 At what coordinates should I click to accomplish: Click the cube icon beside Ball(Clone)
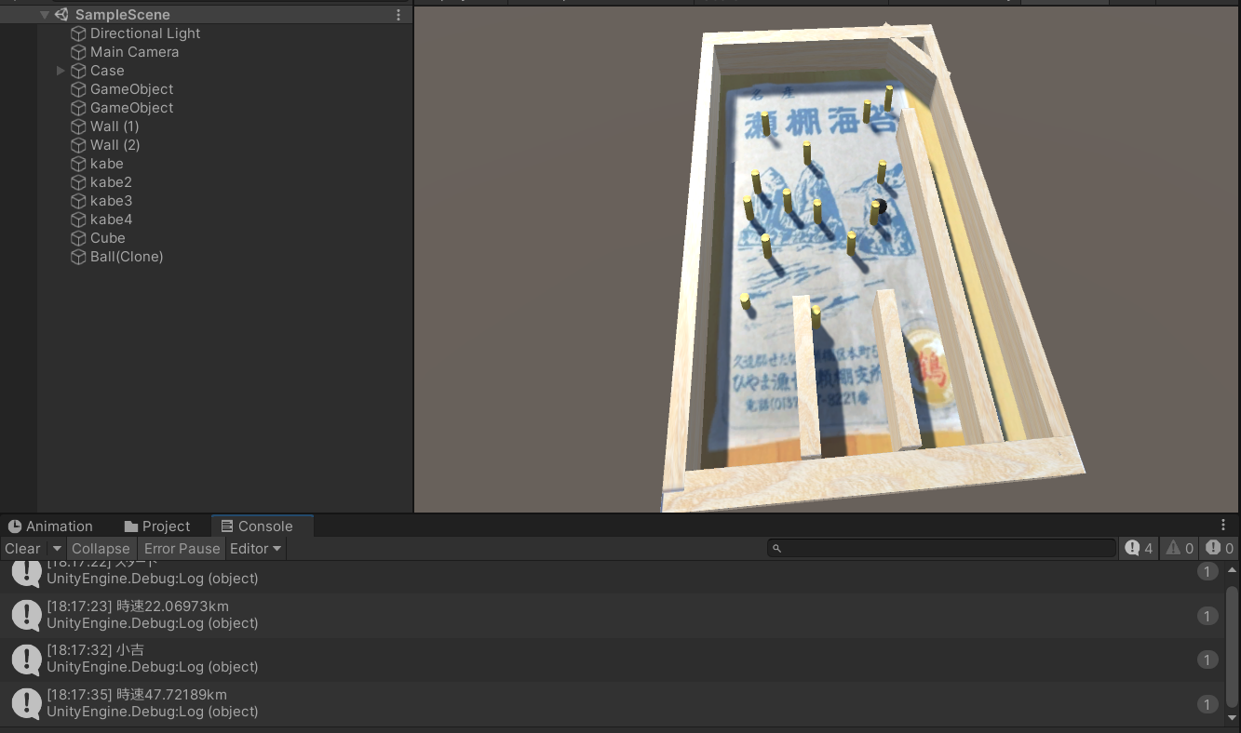pos(79,257)
